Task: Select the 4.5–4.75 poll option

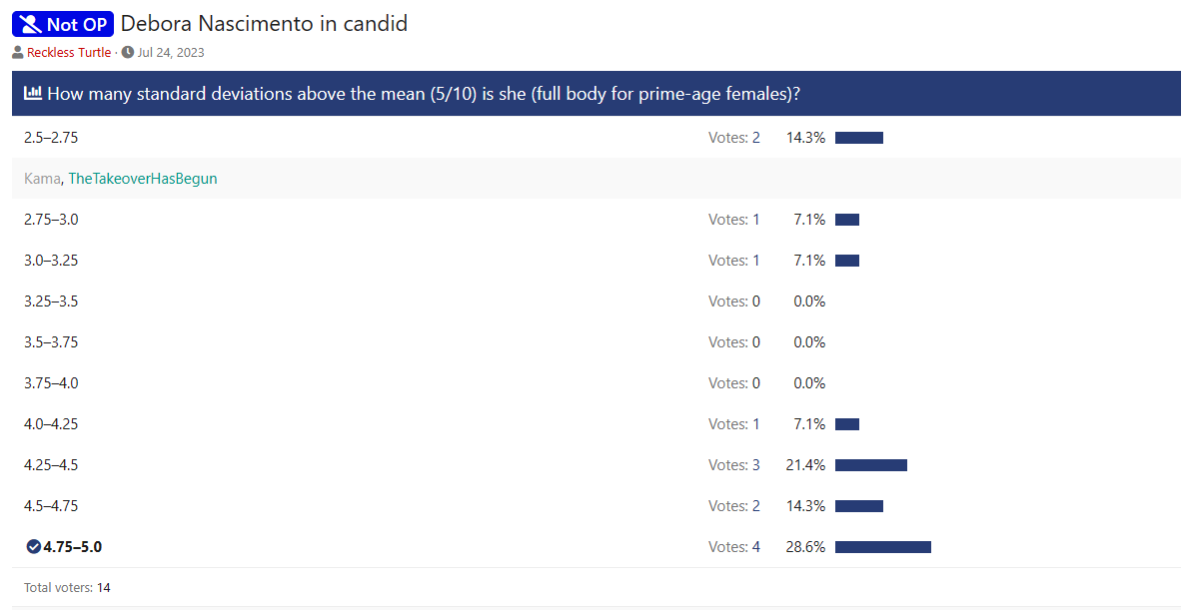Action: tap(51, 506)
